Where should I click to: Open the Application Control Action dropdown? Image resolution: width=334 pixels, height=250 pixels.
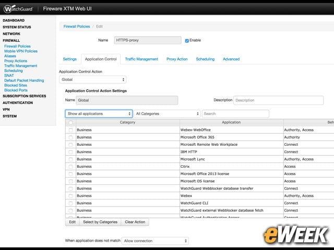pyautogui.click(x=93, y=80)
